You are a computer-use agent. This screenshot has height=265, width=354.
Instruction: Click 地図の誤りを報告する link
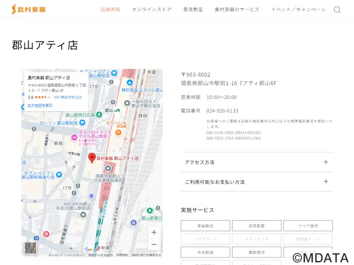point(146,255)
